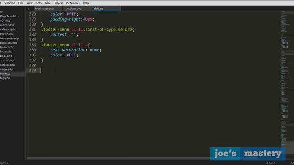Screen dimensions: 294x165
Task: Click the tab scroll arrow icon
Action: pos(28,9)
